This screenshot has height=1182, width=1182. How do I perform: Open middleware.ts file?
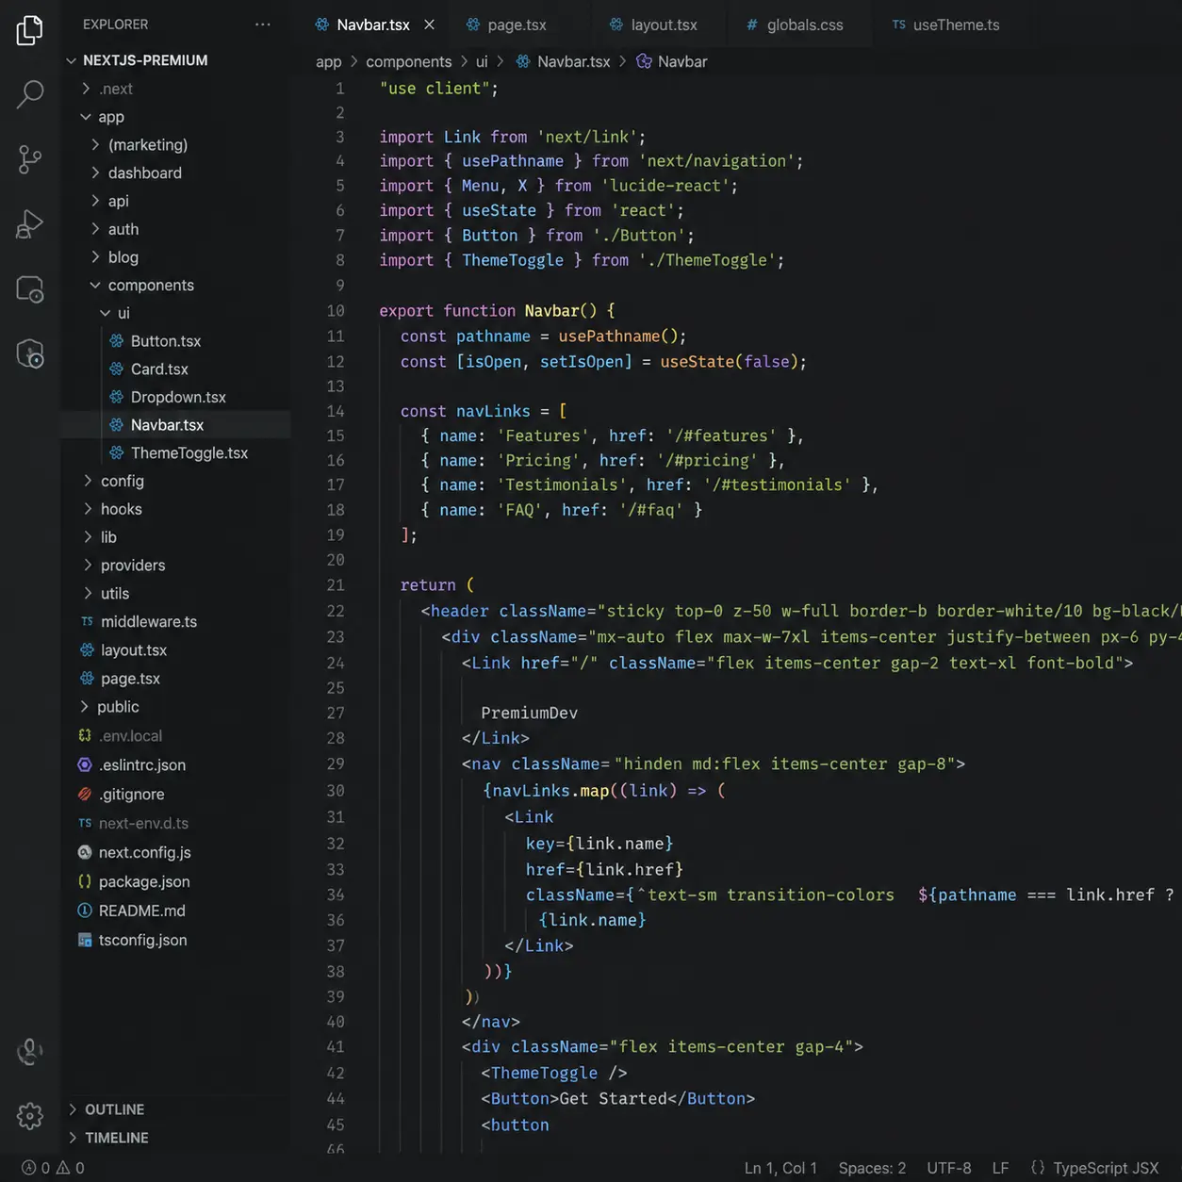point(148,622)
